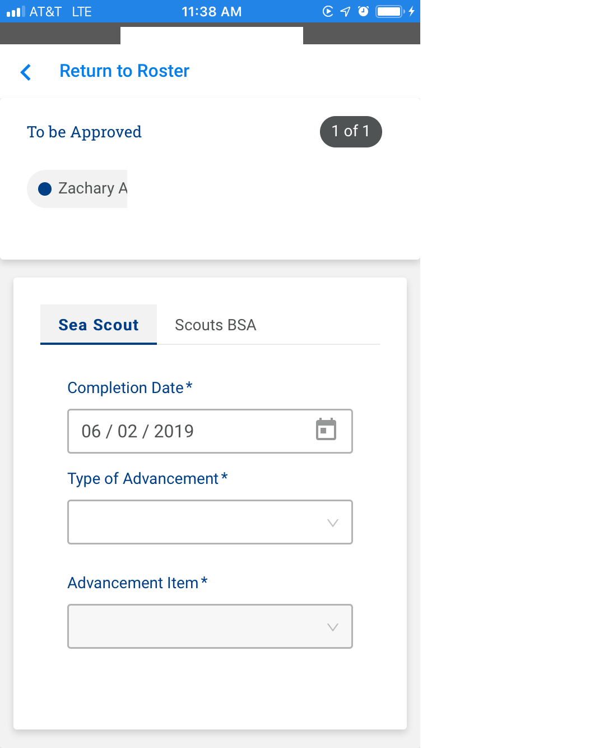The image size is (599, 748).
Task: Tap the 11:38 AM clock in status bar
Action: (211, 12)
